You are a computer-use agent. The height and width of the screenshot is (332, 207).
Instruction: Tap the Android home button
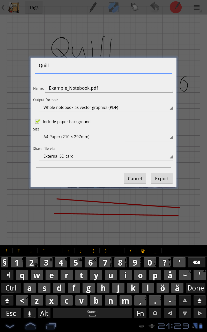pos(31,326)
